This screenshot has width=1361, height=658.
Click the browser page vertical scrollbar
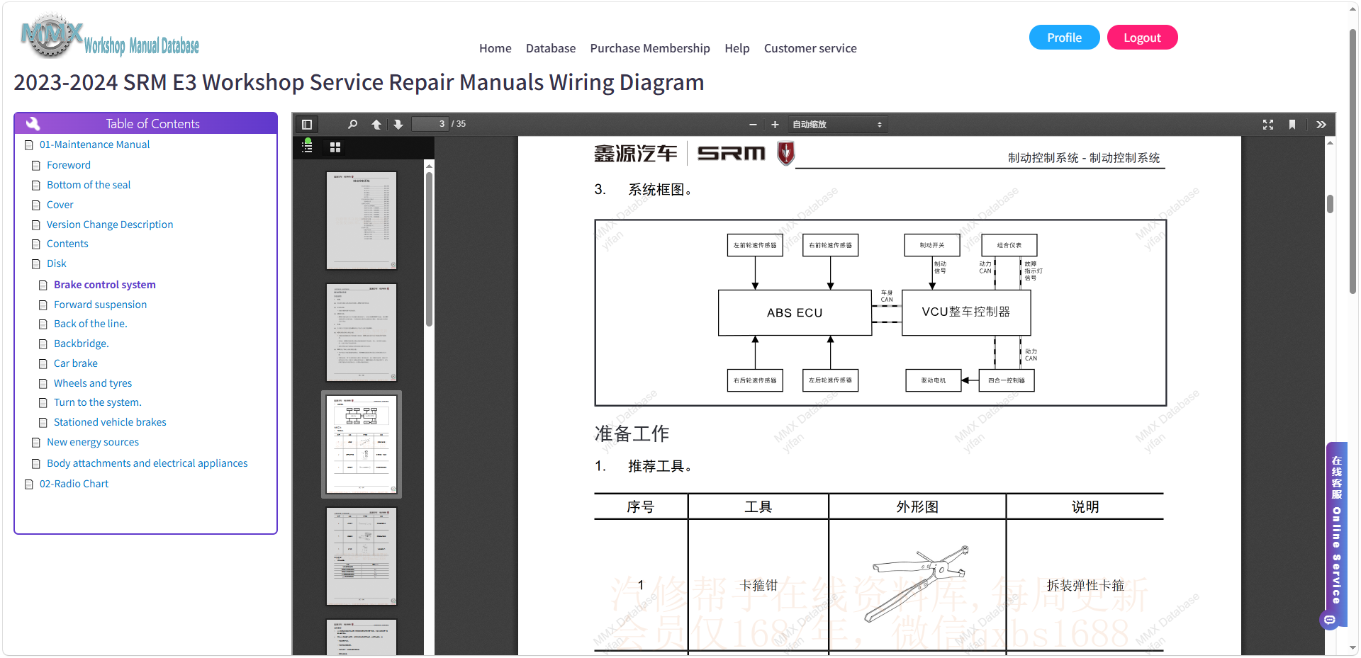pos(1352,161)
